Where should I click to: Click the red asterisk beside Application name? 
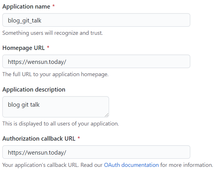pyautogui.click(x=54, y=7)
